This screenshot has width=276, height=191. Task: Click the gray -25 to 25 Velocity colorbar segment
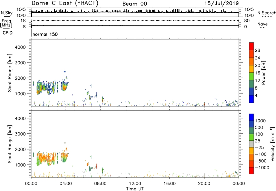click(252, 144)
